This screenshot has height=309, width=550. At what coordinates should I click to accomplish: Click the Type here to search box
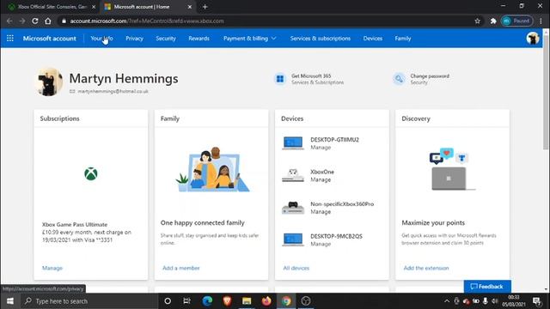pyautogui.click(x=89, y=301)
